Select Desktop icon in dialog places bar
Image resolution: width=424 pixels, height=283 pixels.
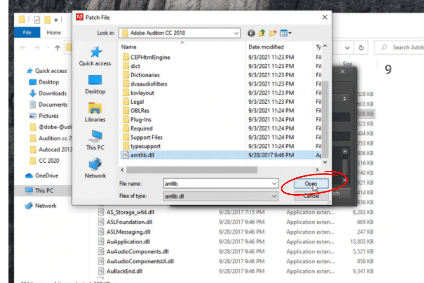point(95,84)
